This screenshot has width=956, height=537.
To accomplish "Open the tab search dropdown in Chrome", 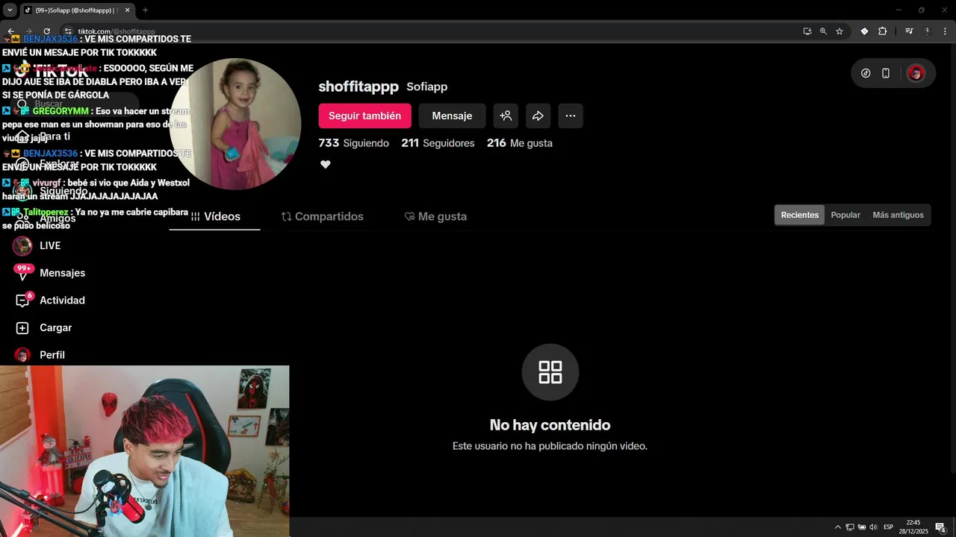I will 10,10.
